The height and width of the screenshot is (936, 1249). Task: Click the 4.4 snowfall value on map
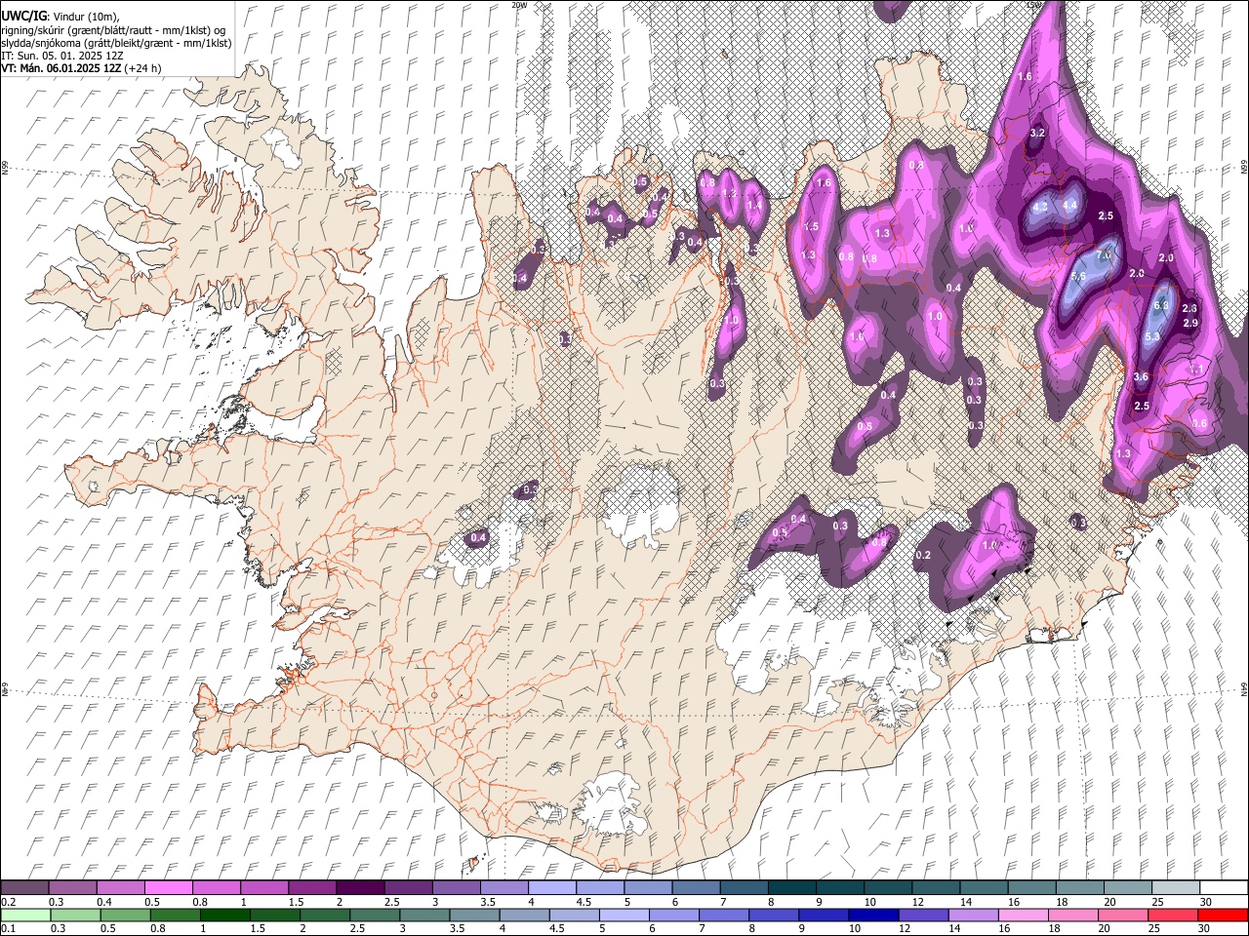click(x=1069, y=206)
